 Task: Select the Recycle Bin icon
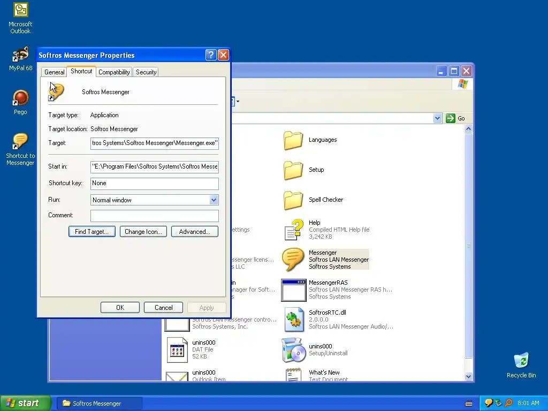[521, 361]
